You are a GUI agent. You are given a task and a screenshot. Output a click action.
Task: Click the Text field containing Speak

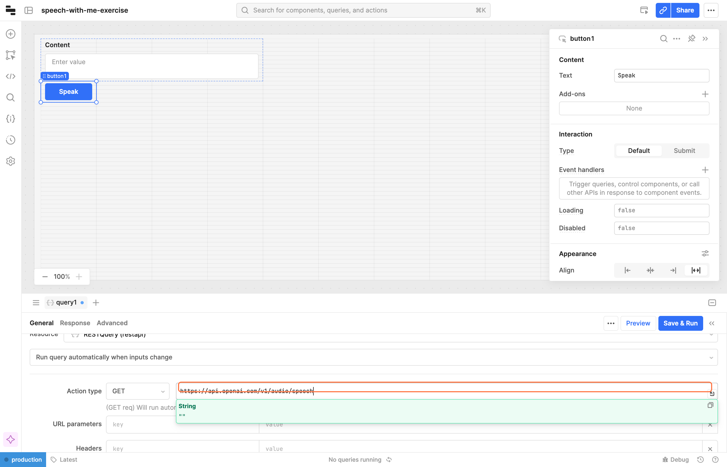(661, 76)
